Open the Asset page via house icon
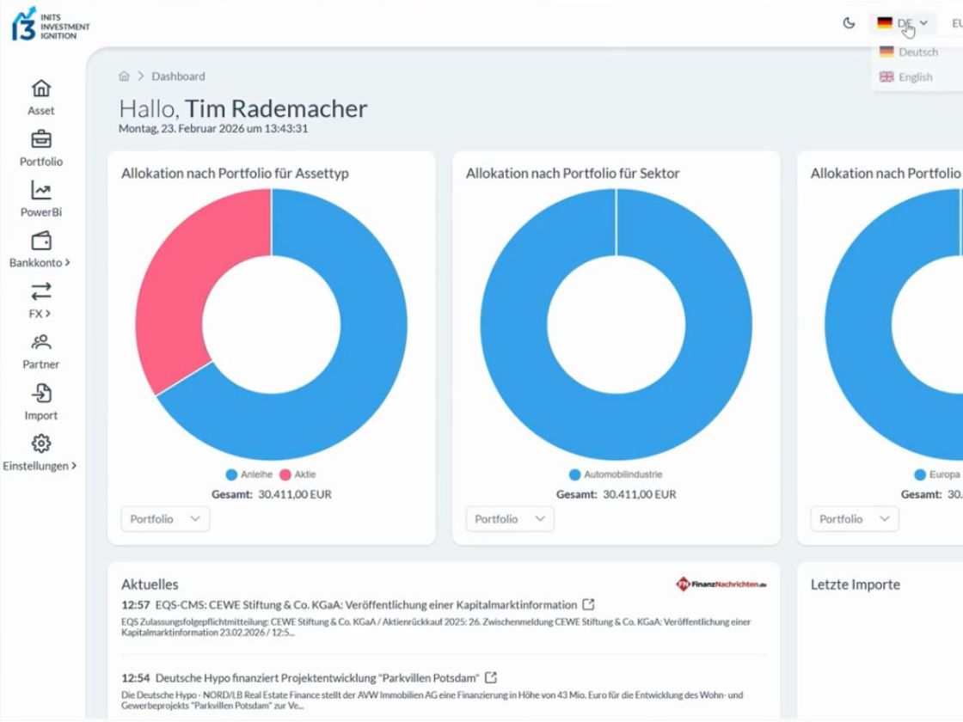This screenshot has height=722, width=963. [x=41, y=89]
